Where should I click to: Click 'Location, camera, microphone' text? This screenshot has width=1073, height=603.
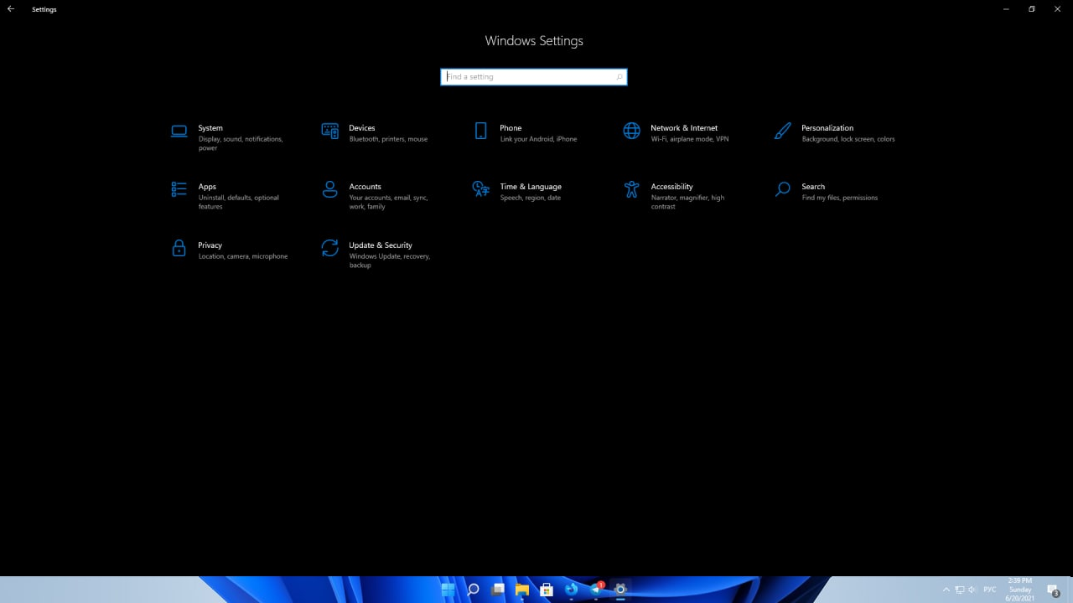click(243, 256)
